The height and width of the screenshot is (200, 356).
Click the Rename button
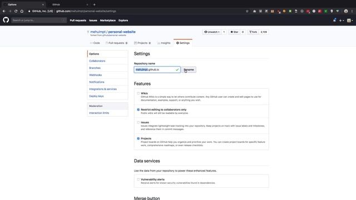pos(189,69)
